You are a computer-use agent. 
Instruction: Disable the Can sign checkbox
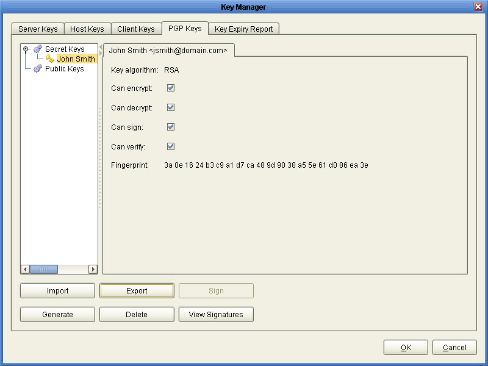pos(170,127)
